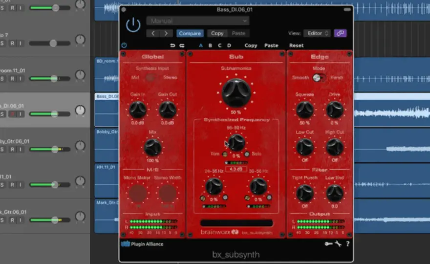Click the Compare button
Image resolution: width=430 pixels, height=264 pixels.
coord(190,33)
